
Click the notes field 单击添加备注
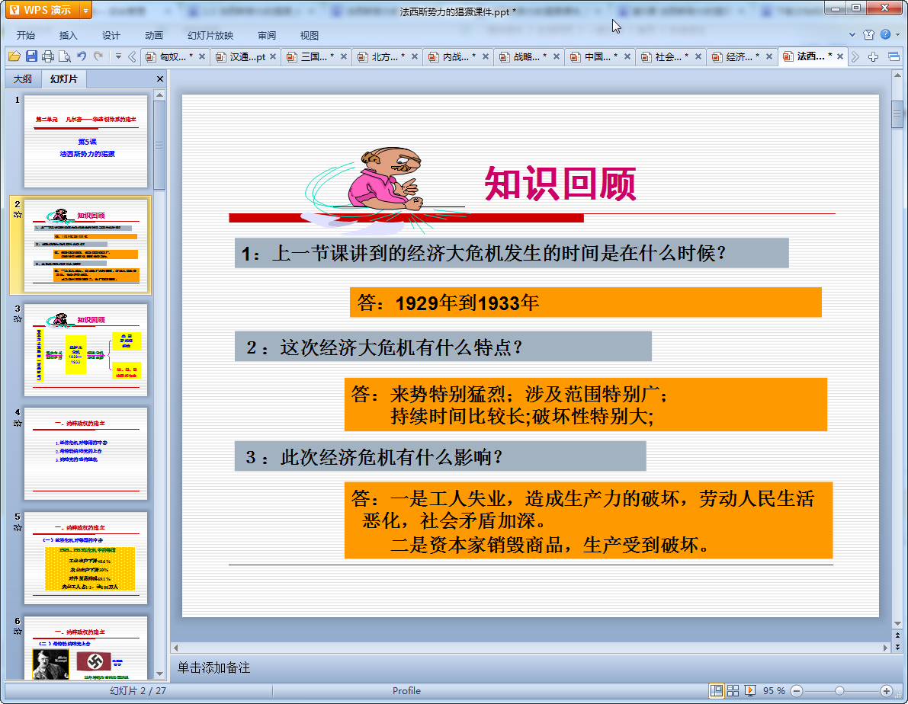(x=213, y=667)
